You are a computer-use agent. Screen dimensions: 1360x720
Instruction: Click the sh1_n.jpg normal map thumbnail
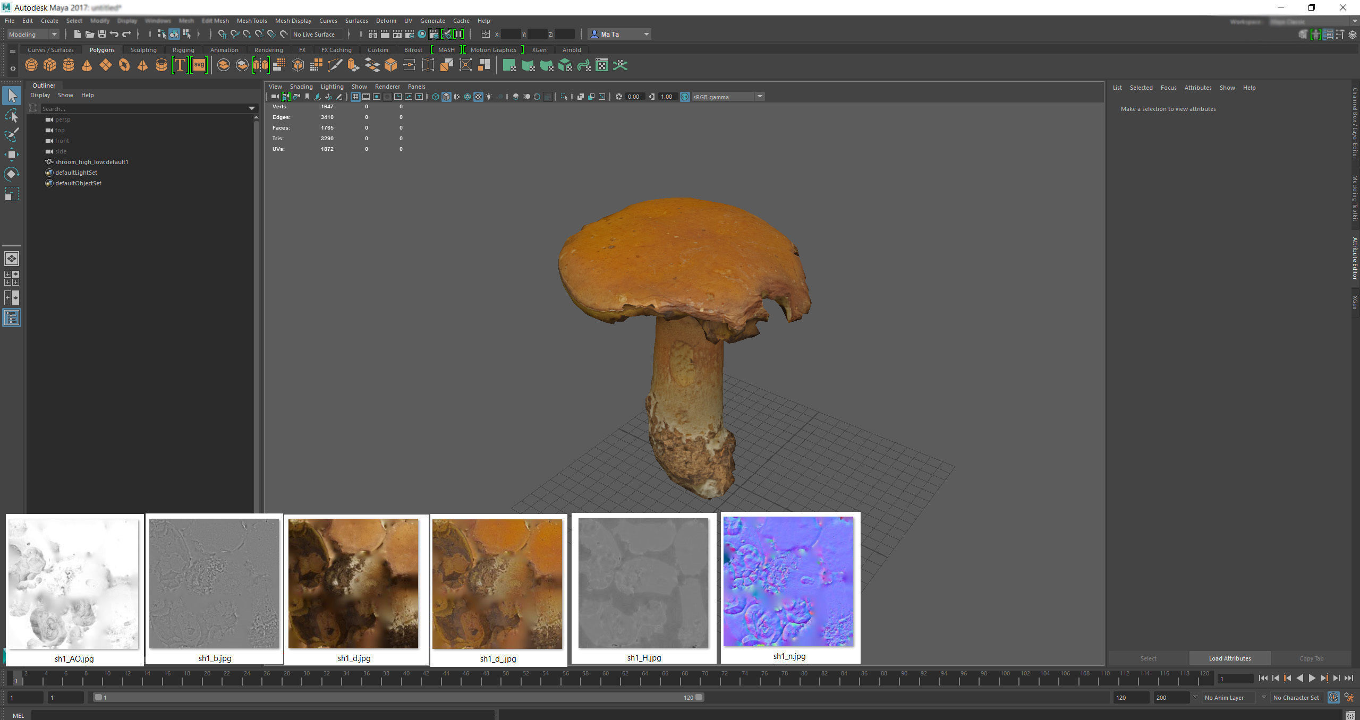click(789, 582)
